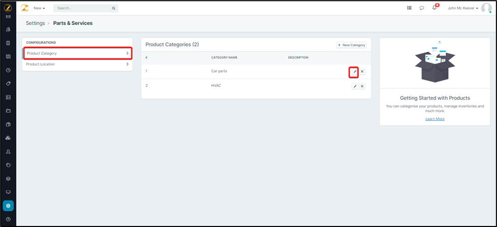Remove the HVAC category row

(x=362, y=86)
